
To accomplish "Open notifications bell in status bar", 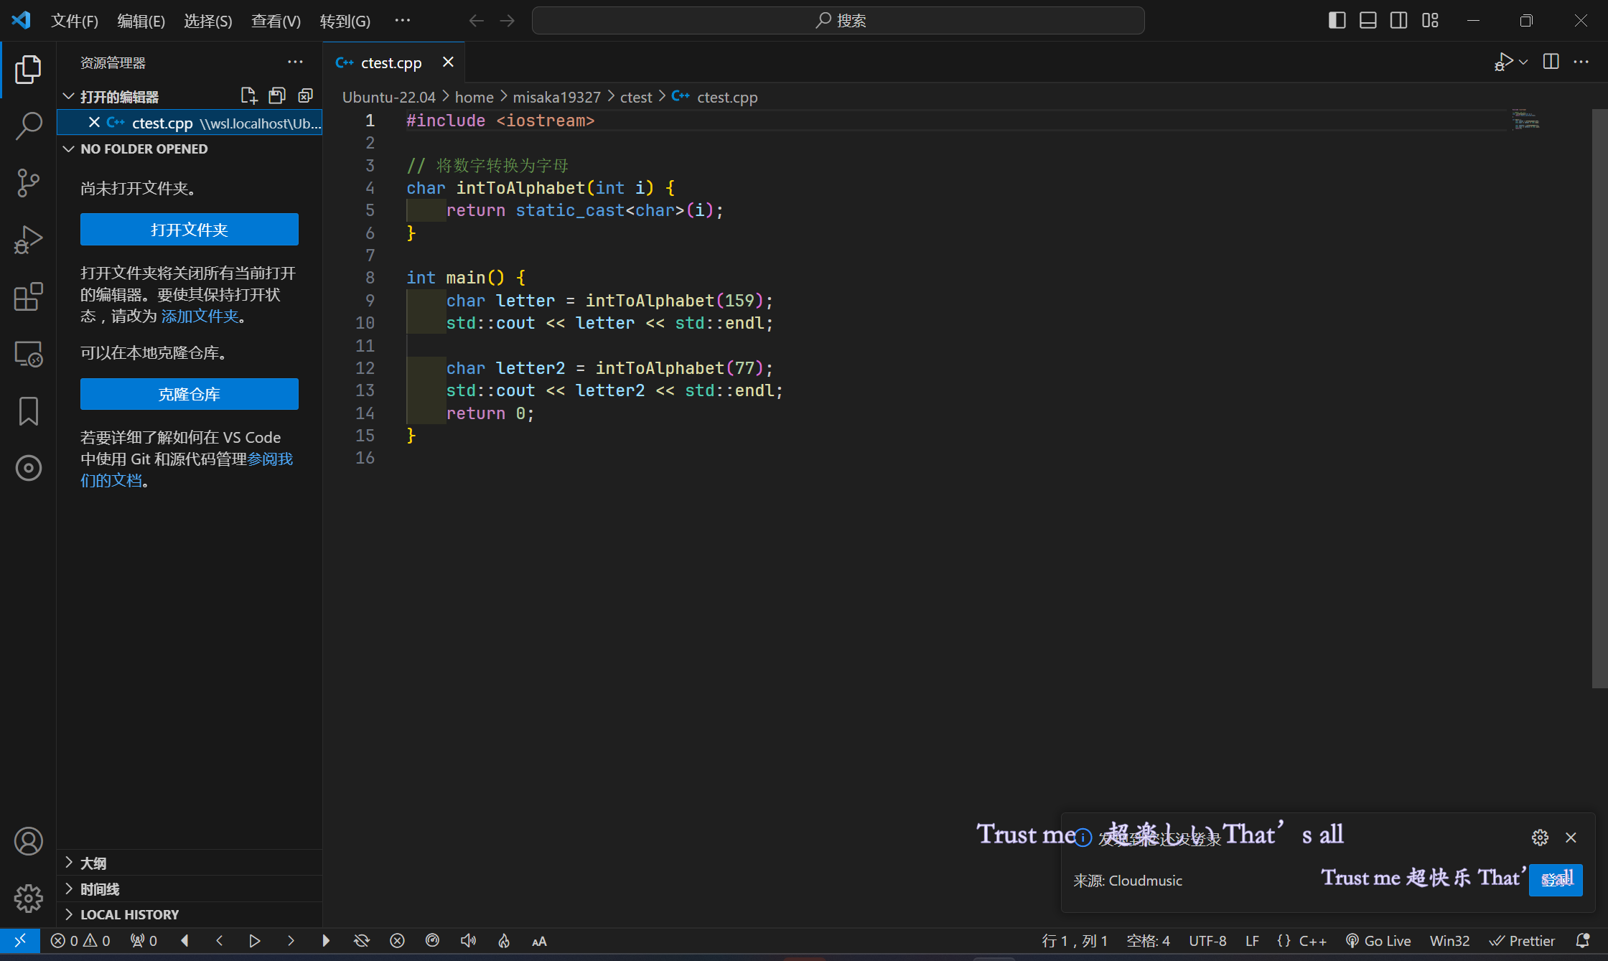I will tap(1582, 941).
